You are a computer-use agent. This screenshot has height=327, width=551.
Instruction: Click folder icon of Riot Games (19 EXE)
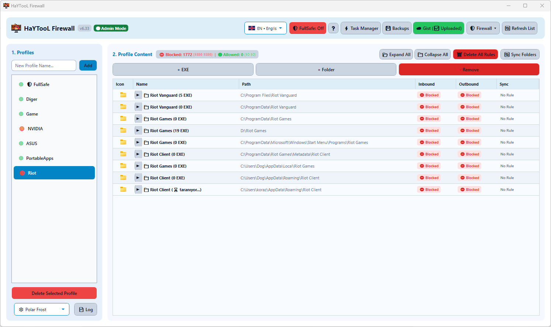123,130
